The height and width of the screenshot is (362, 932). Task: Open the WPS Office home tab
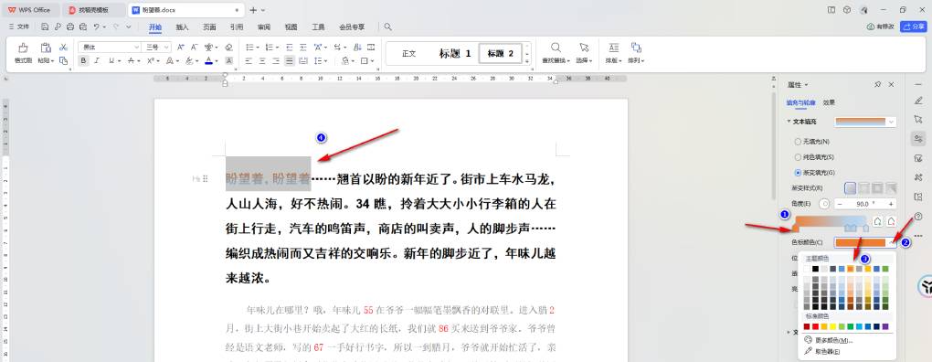[x=30, y=10]
